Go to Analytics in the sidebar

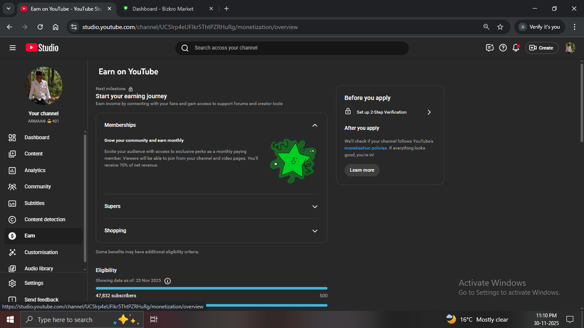[35, 170]
